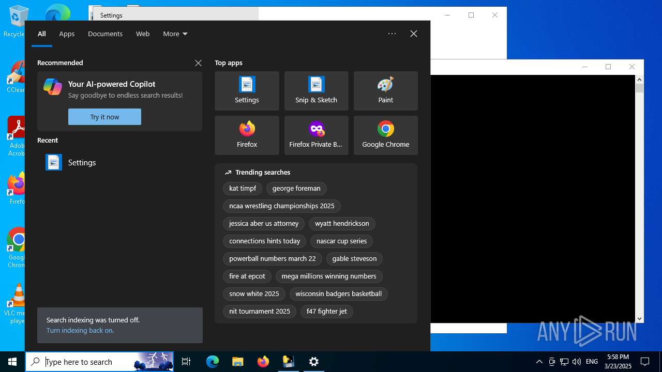Image resolution: width=662 pixels, height=372 pixels.
Task: Search trending term nascar cup series
Action: [341, 241]
